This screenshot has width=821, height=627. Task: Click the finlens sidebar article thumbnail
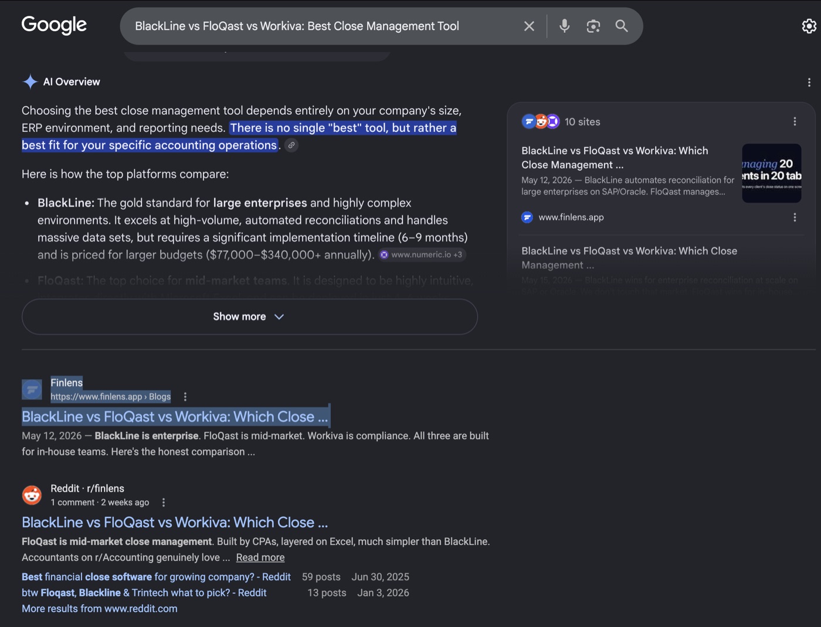click(772, 173)
